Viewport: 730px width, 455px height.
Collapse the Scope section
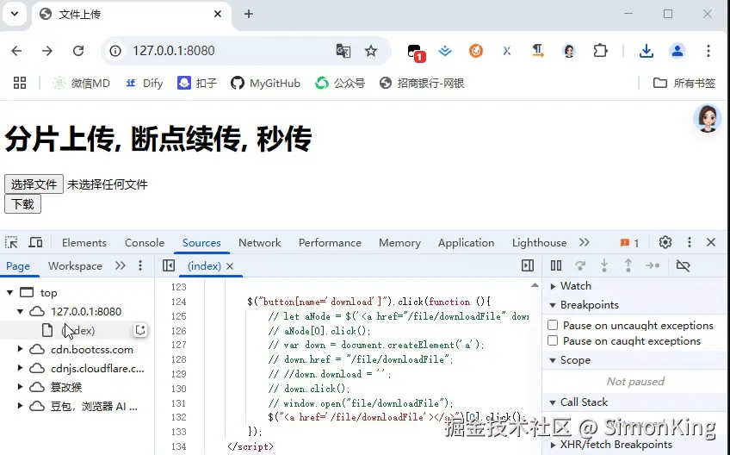click(x=553, y=360)
